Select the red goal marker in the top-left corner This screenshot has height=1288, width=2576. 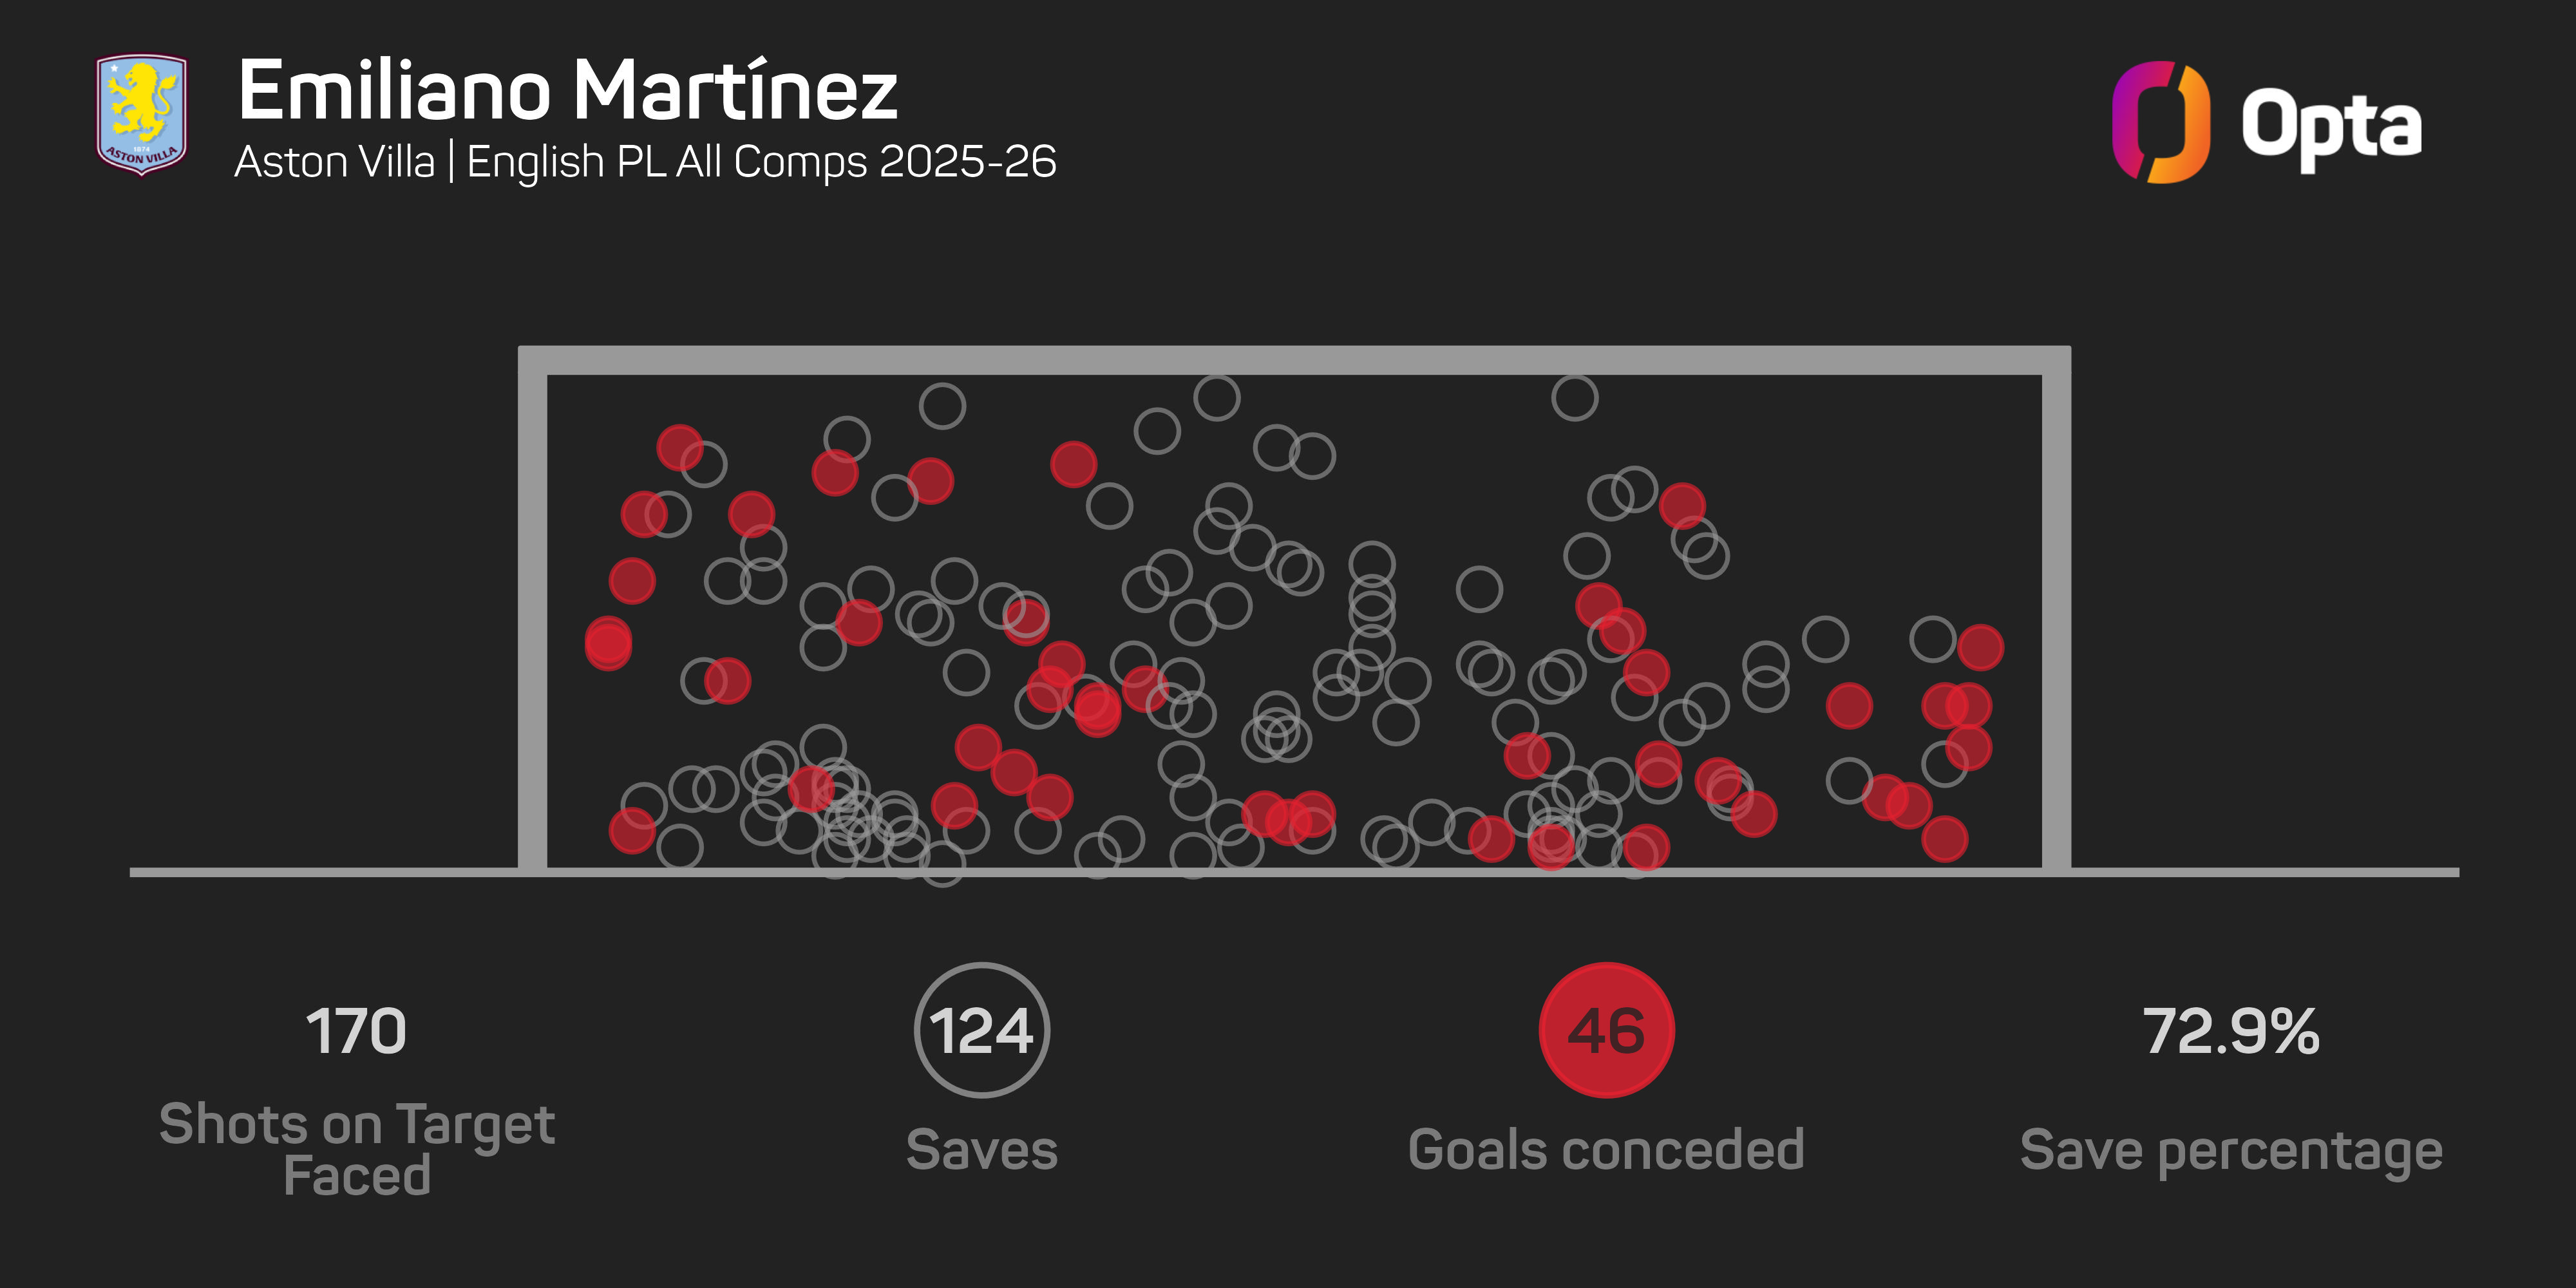click(x=680, y=447)
